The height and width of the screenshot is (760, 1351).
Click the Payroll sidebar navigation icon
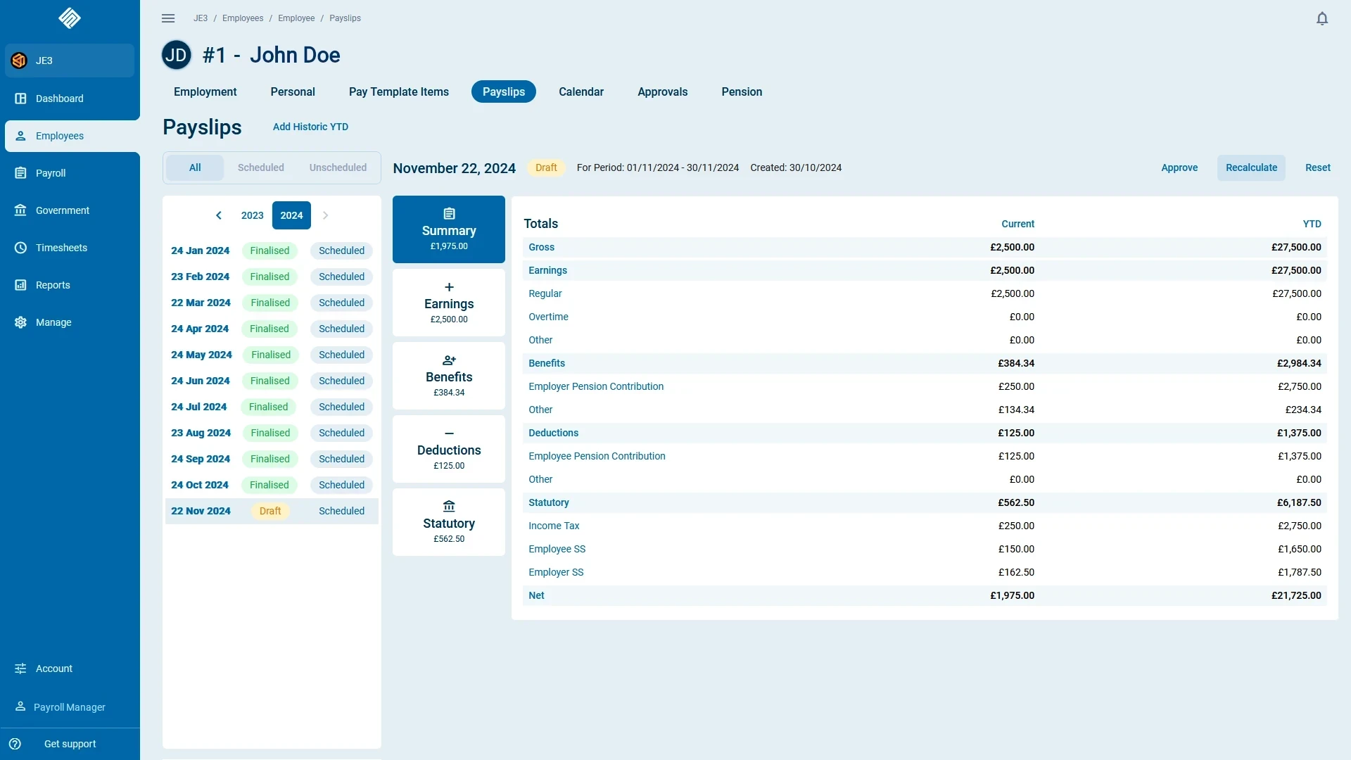[x=20, y=172]
